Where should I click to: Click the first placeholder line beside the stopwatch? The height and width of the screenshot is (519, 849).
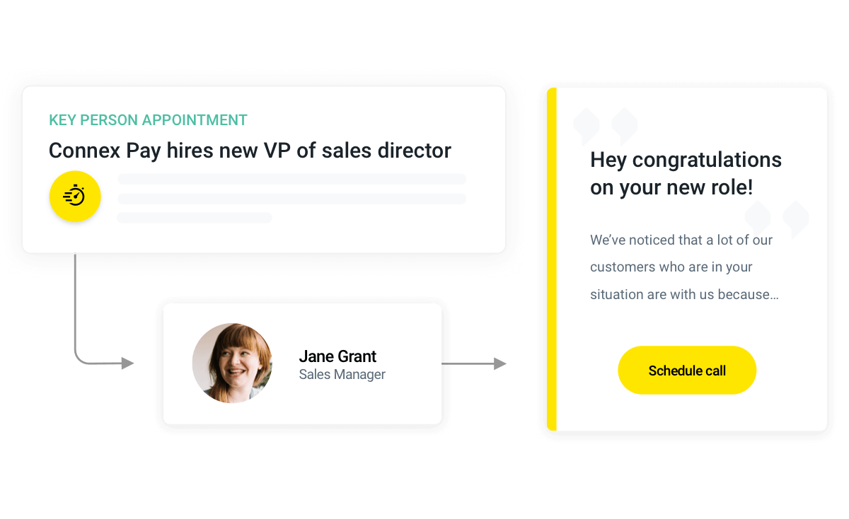pyautogui.click(x=291, y=179)
